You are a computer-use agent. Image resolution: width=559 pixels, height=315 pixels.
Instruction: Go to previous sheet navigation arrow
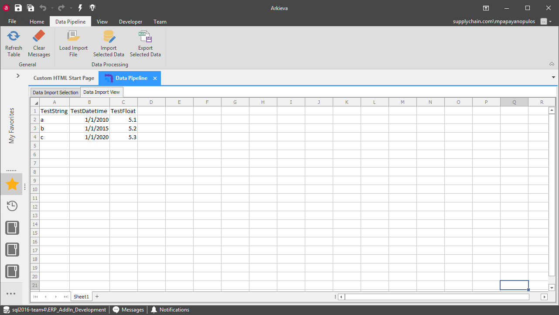[45, 297]
